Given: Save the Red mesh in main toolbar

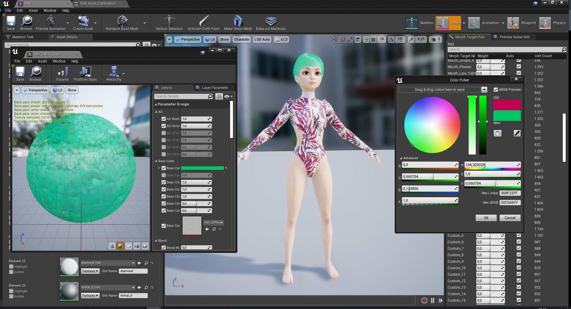Looking at the screenshot, I should tap(11, 23).
